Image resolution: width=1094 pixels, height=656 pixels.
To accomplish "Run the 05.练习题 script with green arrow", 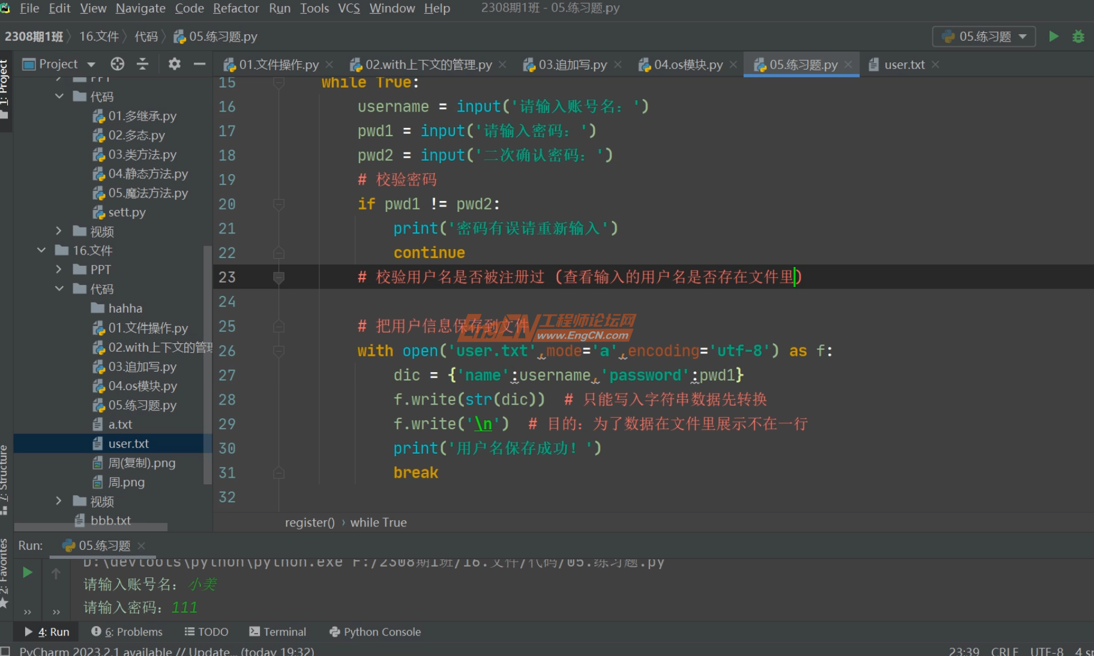I will (x=1054, y=36).
